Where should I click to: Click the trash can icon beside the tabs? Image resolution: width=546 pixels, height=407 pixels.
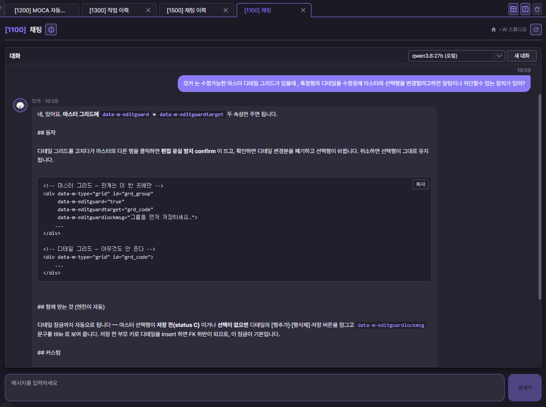[537, 9]
